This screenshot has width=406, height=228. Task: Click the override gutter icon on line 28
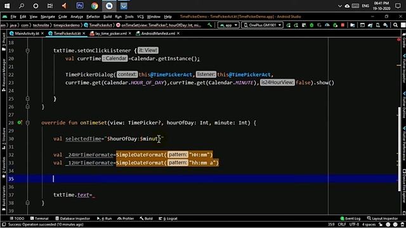coord(20,122)
